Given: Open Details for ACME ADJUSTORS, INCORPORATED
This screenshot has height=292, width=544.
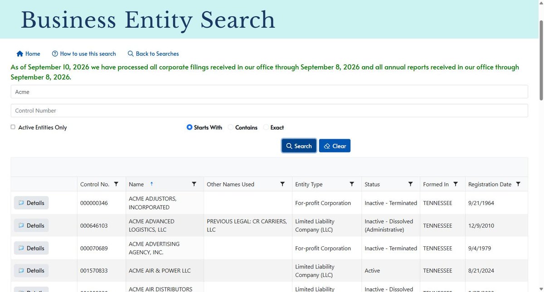Looking at the screenshot, I should point(31,203).
